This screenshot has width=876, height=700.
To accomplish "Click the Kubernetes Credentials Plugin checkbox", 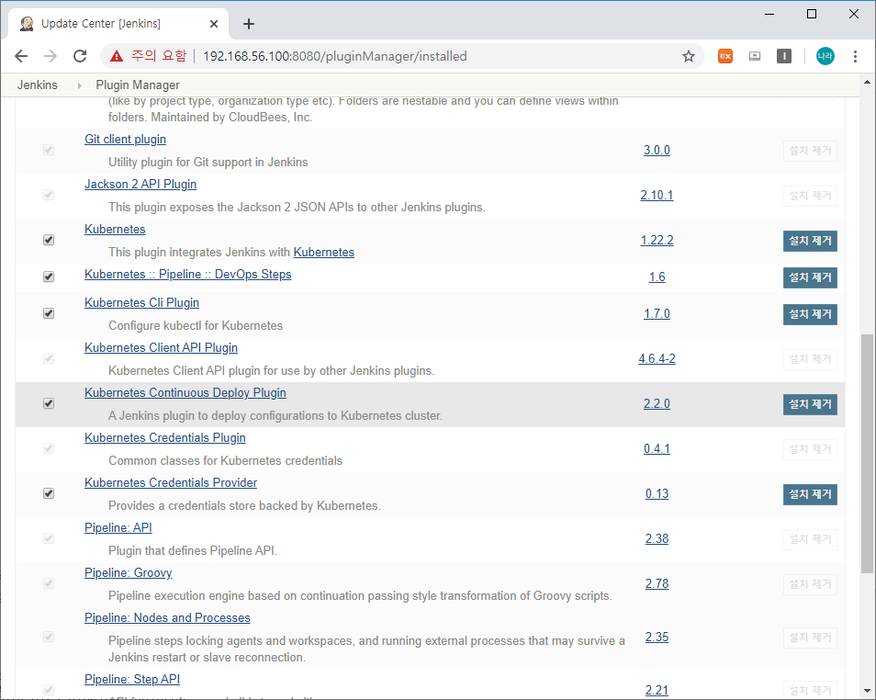I will click(49, 448).
